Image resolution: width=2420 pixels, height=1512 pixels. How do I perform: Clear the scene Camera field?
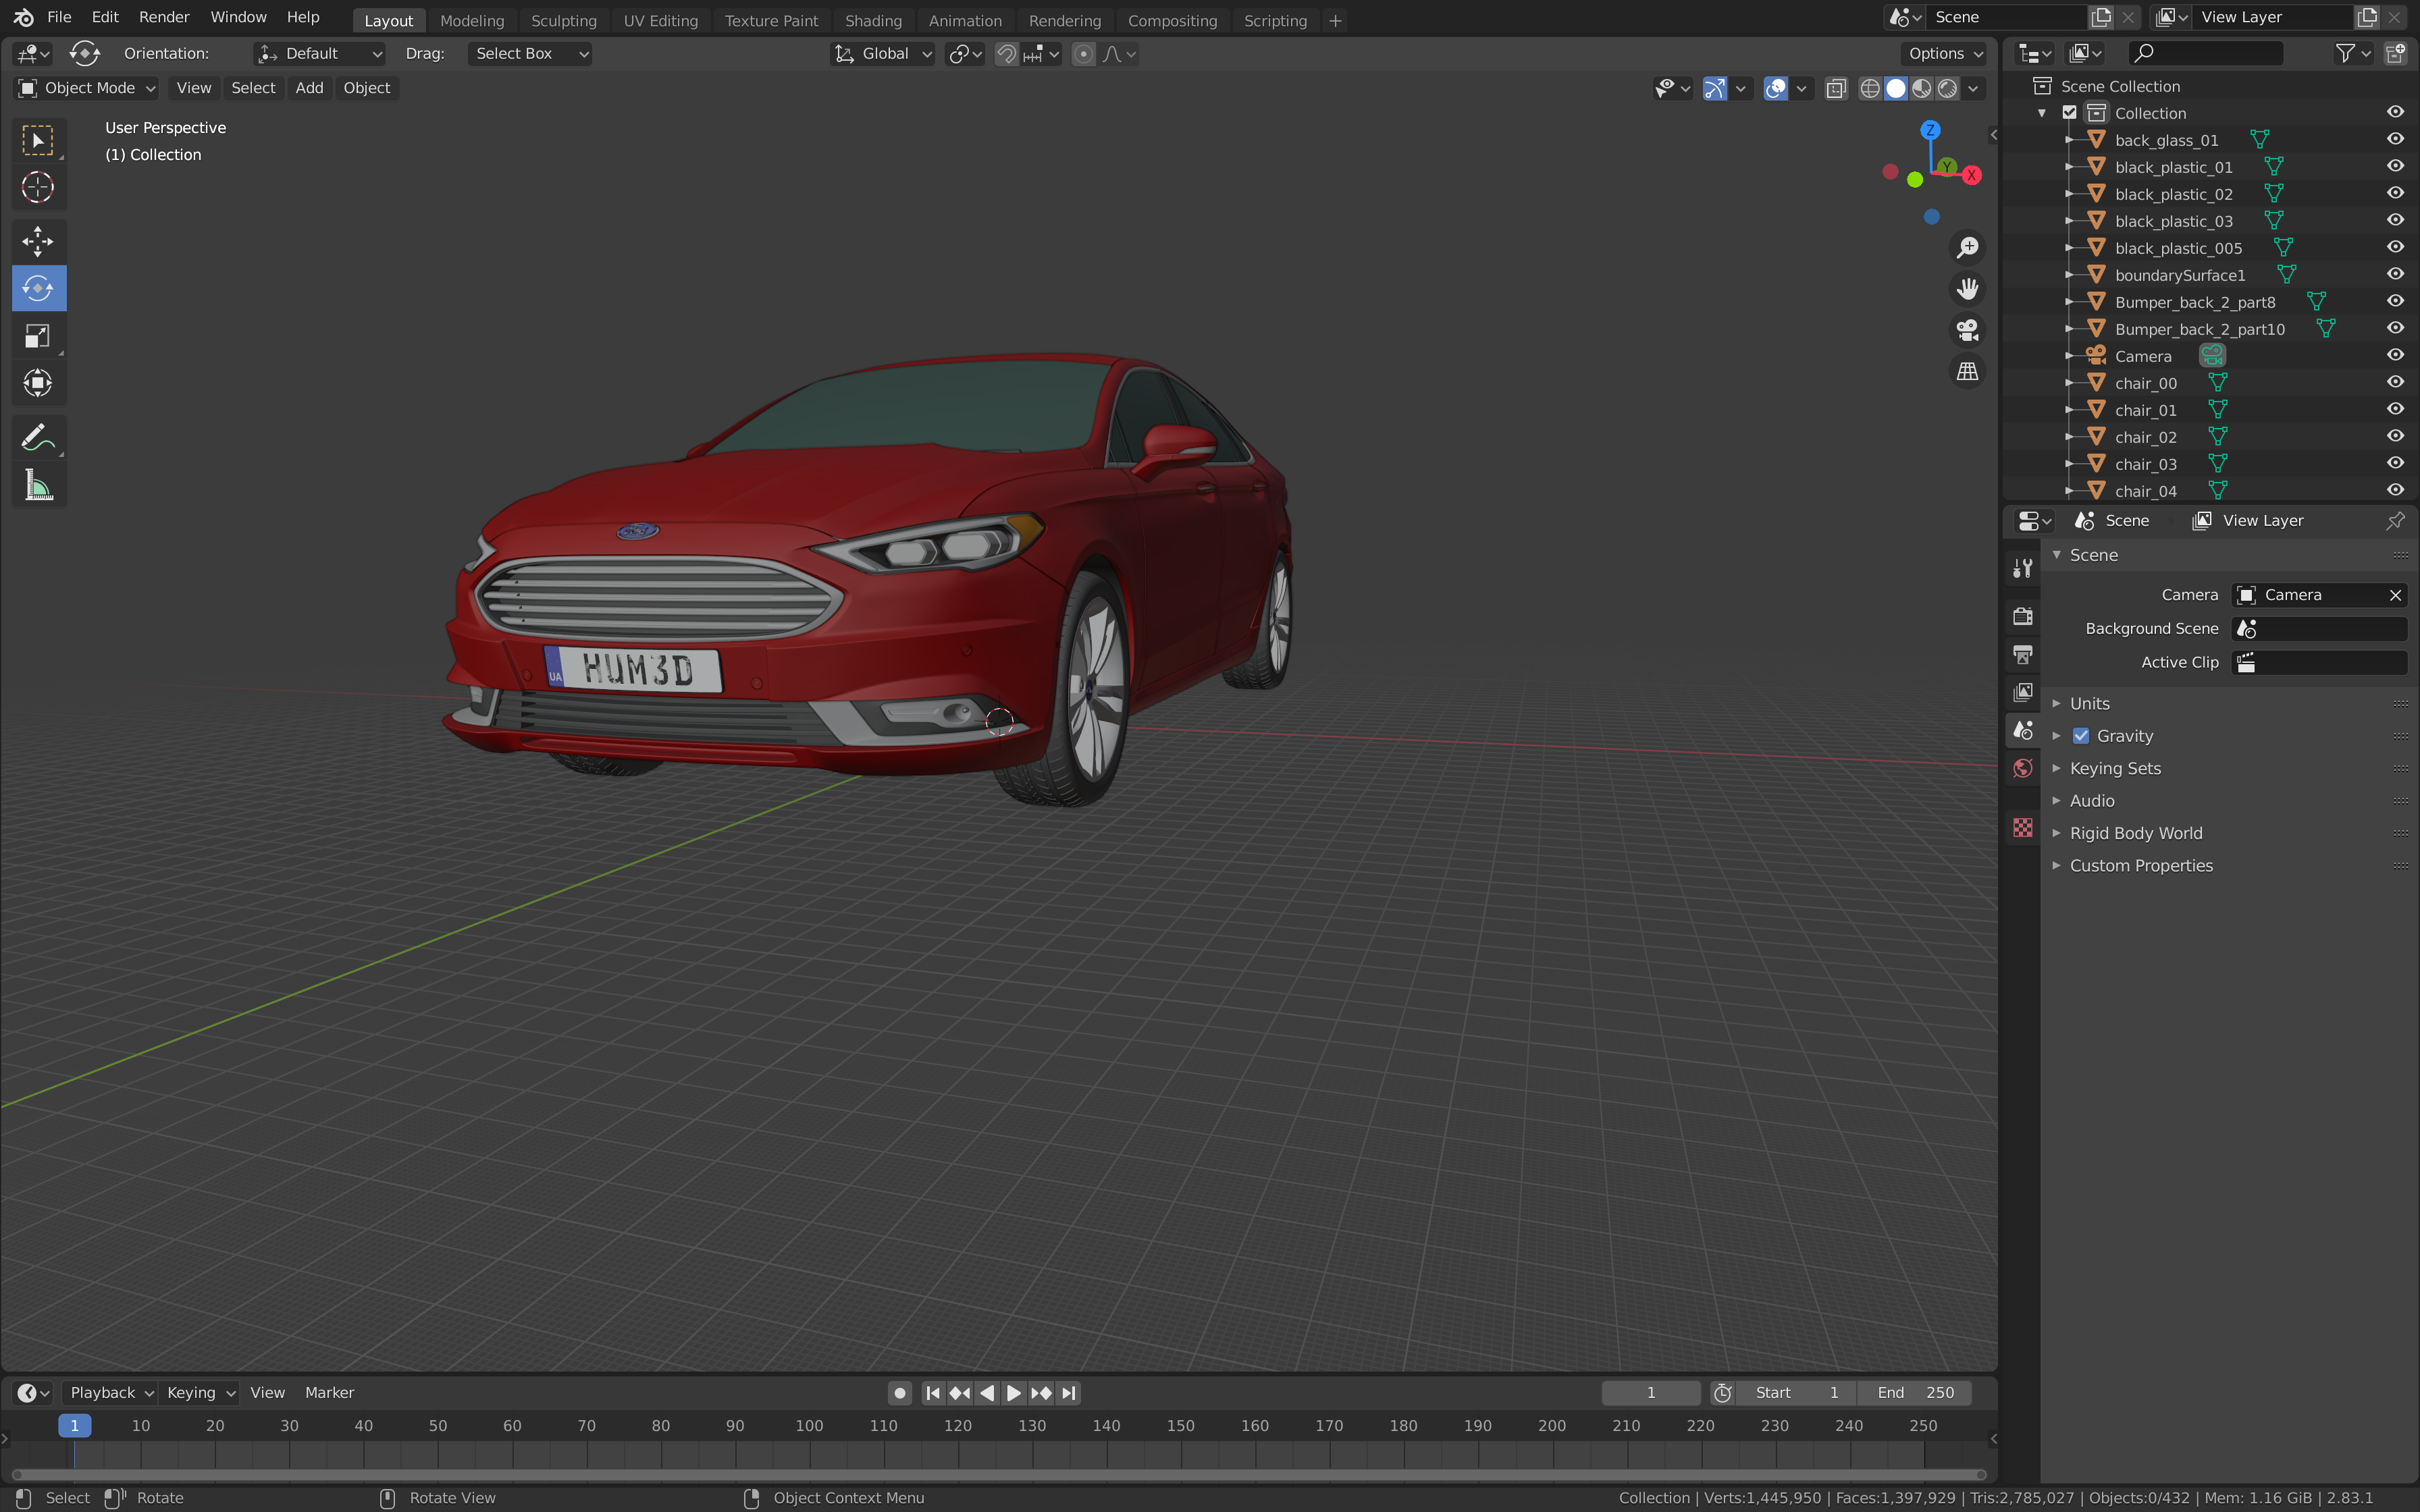[x=2395, y=595]
